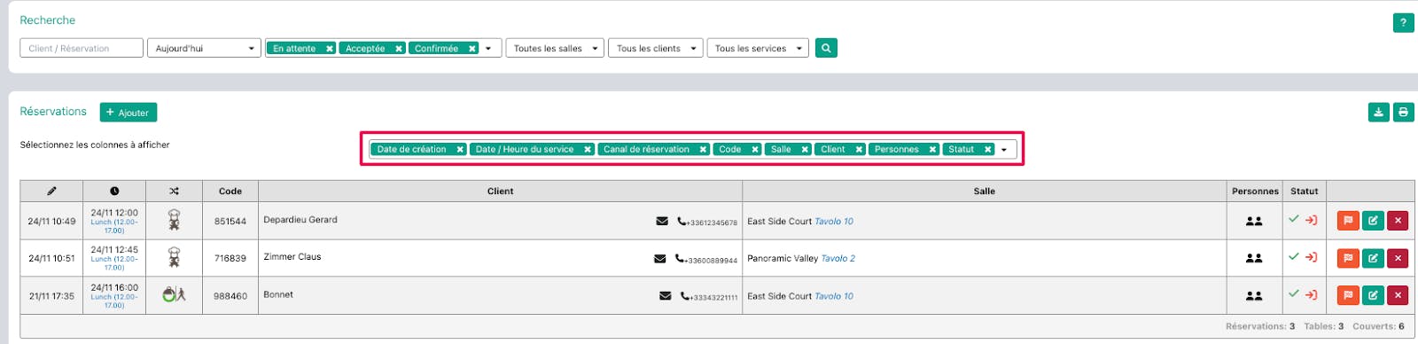Viewport: 1418px width, 344px height.
Task: Edit the Depardieu Gerard reservation
Action: click(x=1373, y=221)
